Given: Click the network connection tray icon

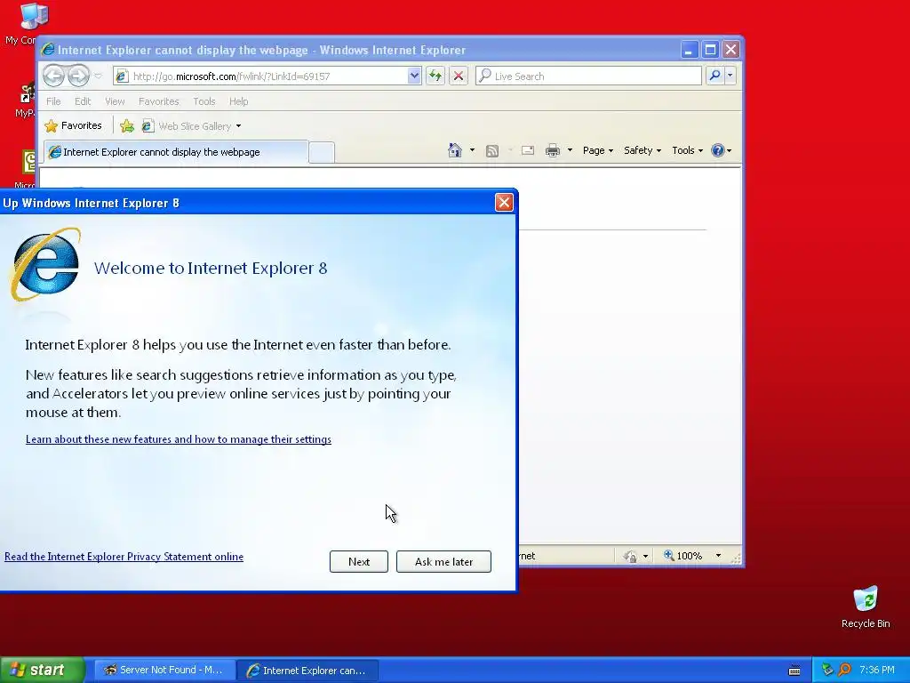Looking at the screenshot, I should pyautogui.click(x=827, y=670).
